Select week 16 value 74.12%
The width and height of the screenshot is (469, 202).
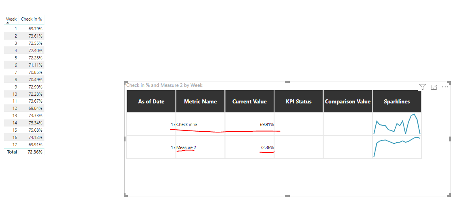35,137
